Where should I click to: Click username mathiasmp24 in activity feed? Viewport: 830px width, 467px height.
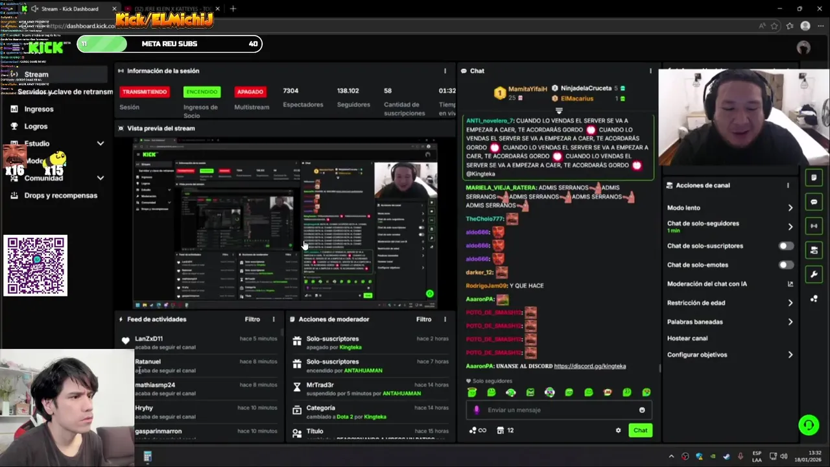(x=155, y=385)
